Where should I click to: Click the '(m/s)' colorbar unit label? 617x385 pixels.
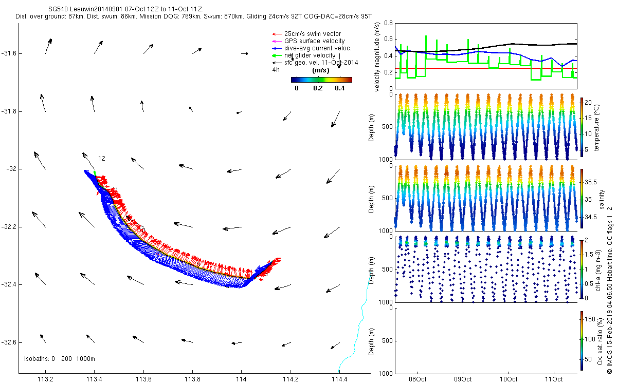pos(321,70)
